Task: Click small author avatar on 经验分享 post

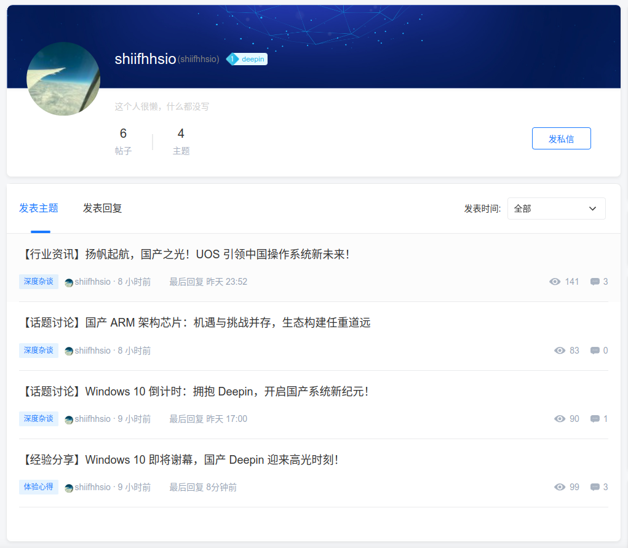Action: 69,488
